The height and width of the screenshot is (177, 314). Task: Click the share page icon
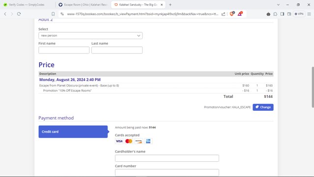tap(223, 14)
